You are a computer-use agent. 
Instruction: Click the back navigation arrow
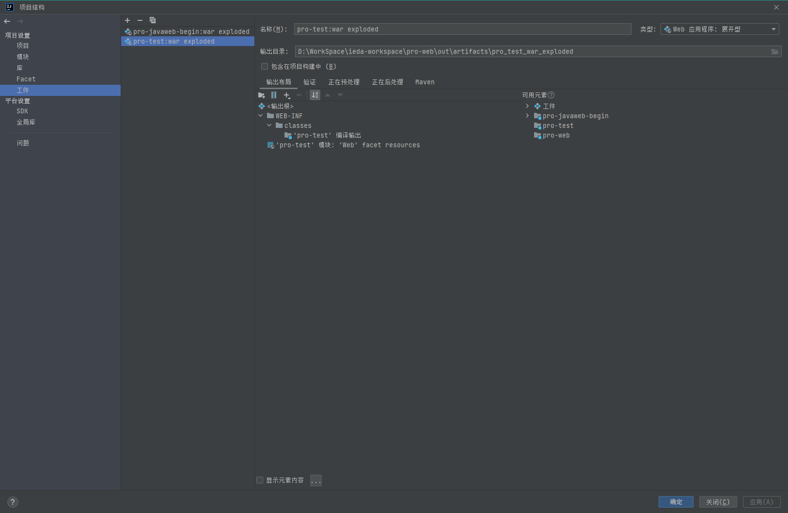pos(7,21)
